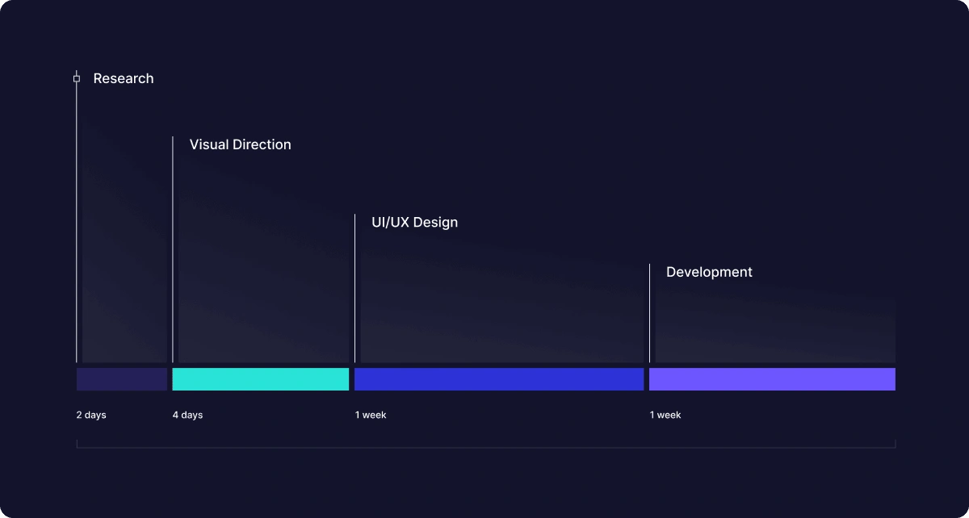Select the Visual Direction label
The height and width of the screenshot is (518, 969).
click(241, 144)
